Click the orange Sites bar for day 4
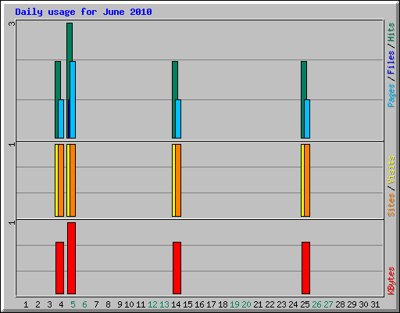400x313 pixels. (x=61, y=180)
